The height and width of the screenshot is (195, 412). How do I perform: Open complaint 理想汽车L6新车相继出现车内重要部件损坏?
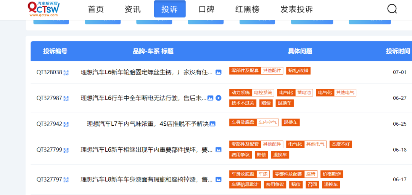[146, 150]
